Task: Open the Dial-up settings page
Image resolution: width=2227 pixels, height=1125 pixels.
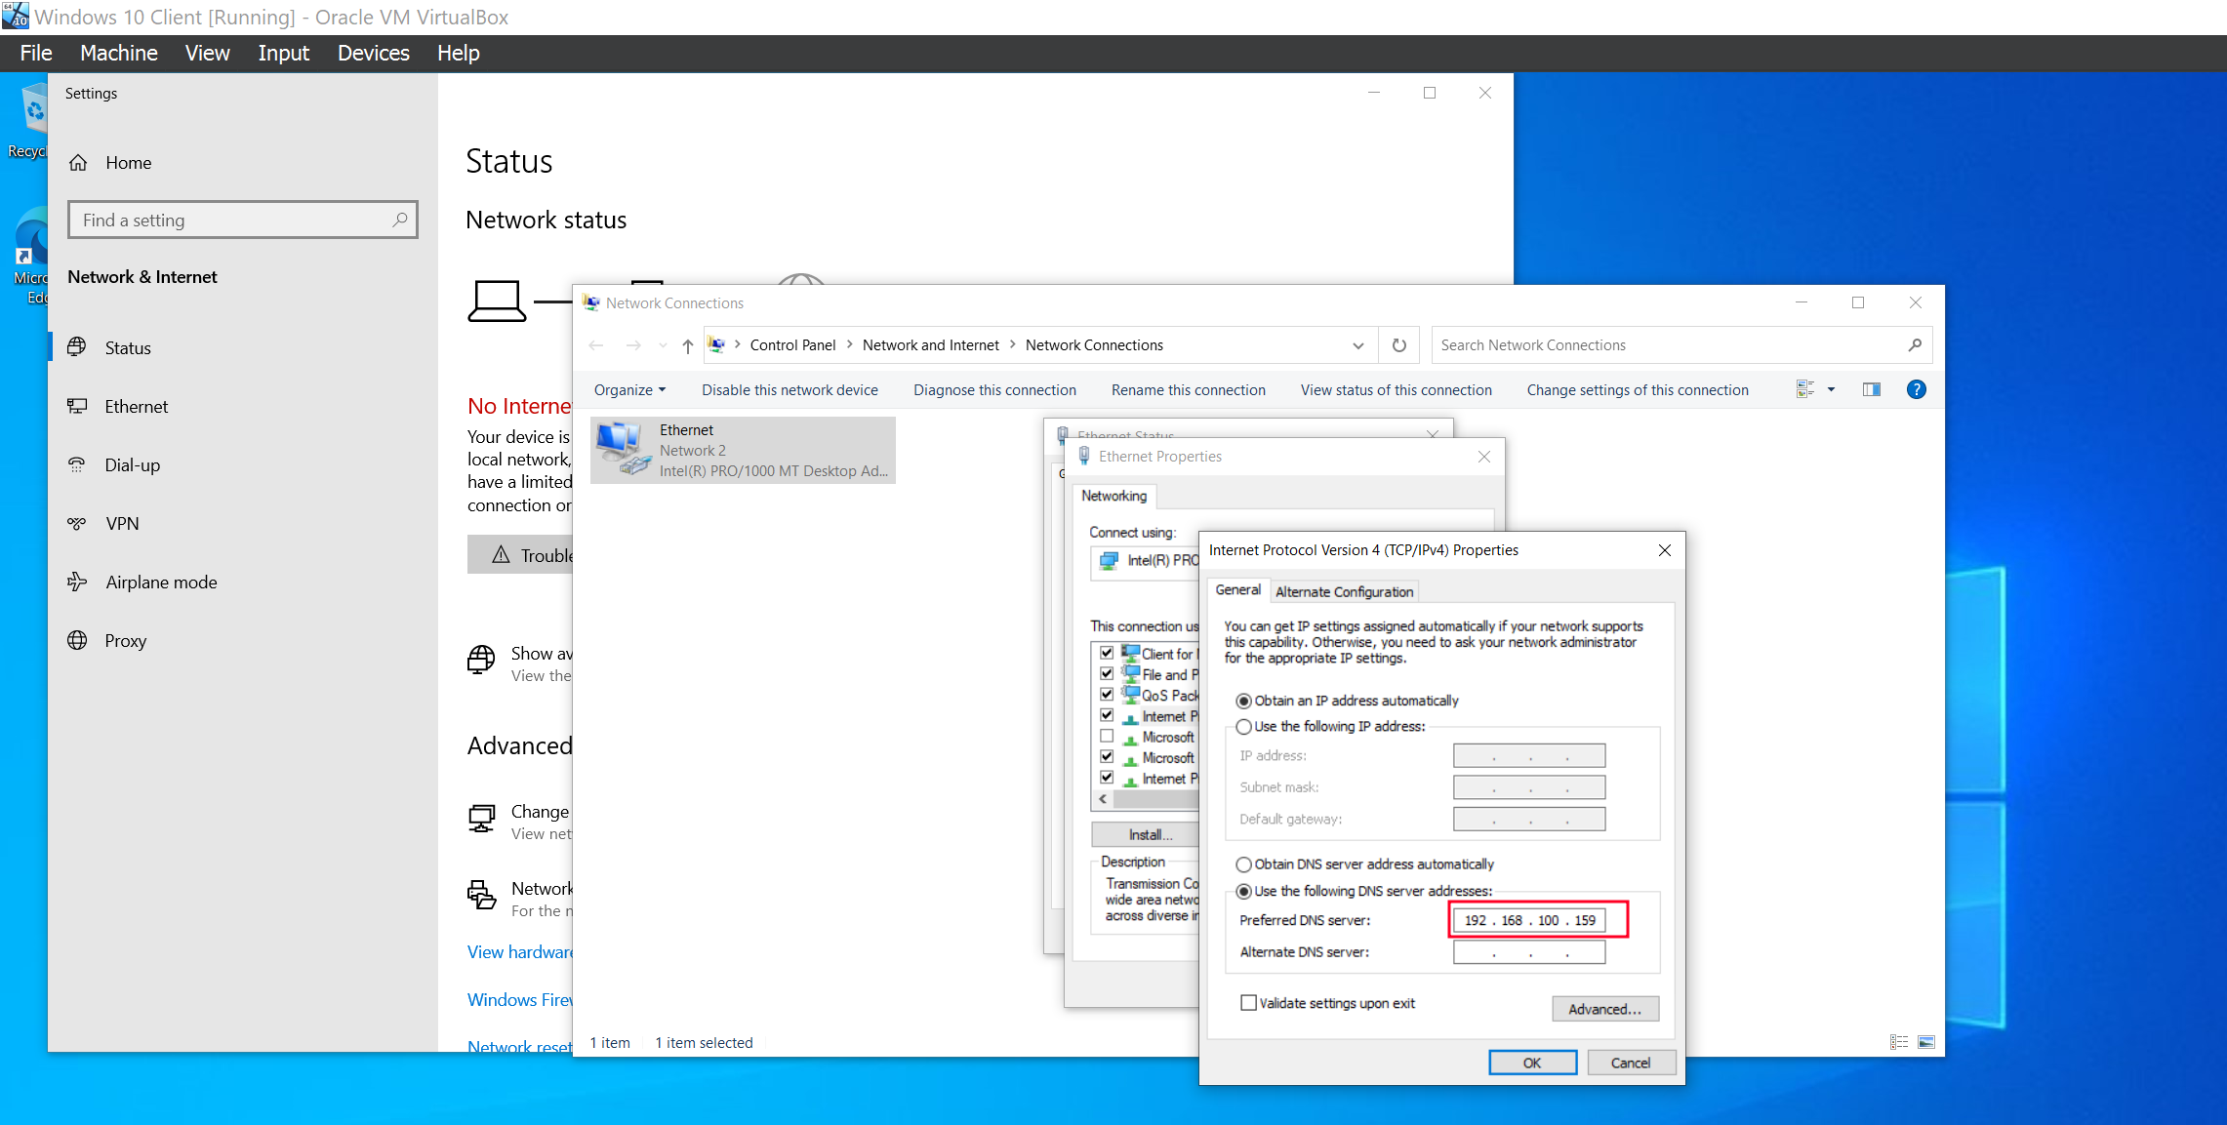Action: coord(132,464)
